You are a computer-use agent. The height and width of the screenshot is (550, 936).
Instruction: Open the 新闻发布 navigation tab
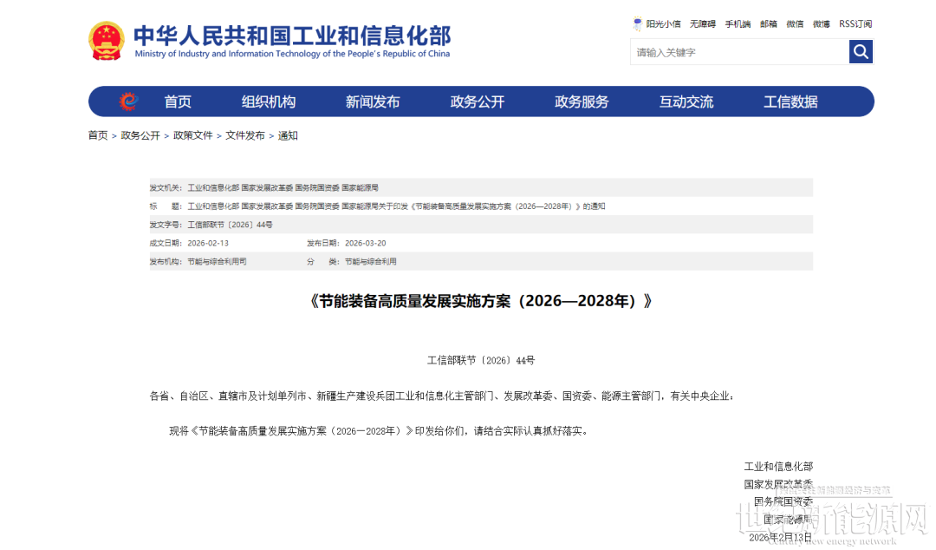point(373,101)
